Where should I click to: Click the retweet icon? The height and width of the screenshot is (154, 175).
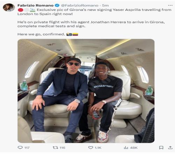(x=55, y=148)
